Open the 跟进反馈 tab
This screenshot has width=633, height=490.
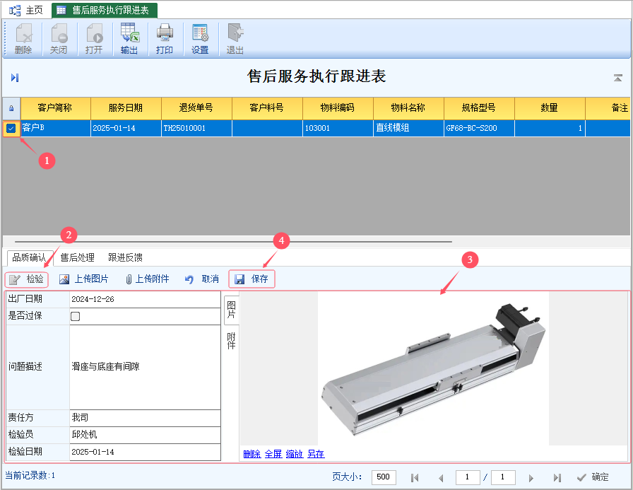coord(126,257)
